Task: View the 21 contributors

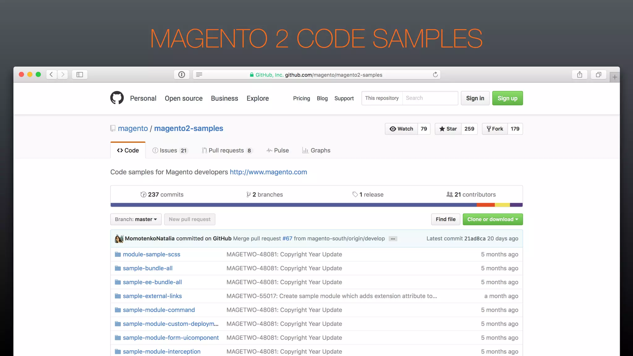Action: tap(471, 194)
